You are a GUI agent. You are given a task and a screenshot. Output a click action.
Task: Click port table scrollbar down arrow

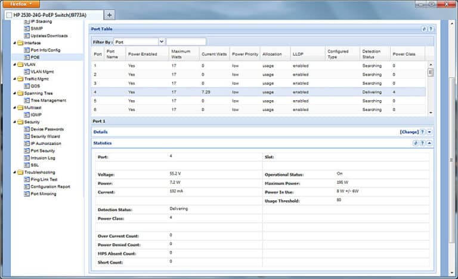[x=431, y=113]
